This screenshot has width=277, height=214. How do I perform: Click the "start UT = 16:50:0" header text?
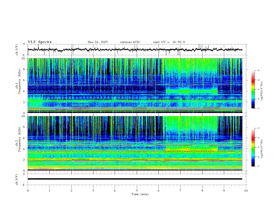169,42
